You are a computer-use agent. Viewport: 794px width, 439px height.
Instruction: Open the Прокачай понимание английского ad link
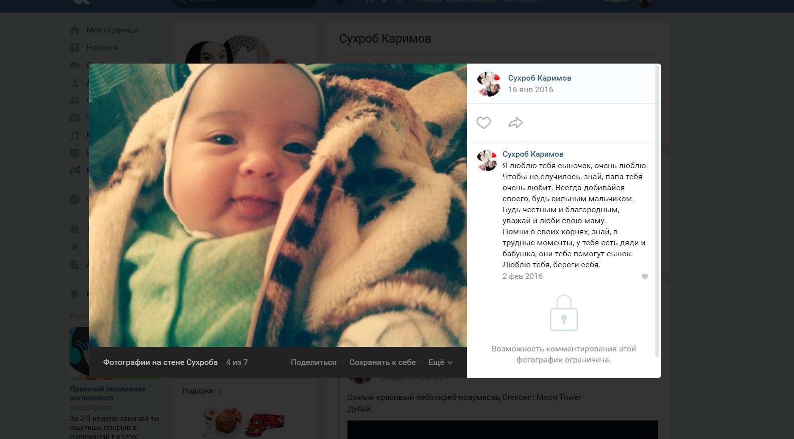pos(108,393)
